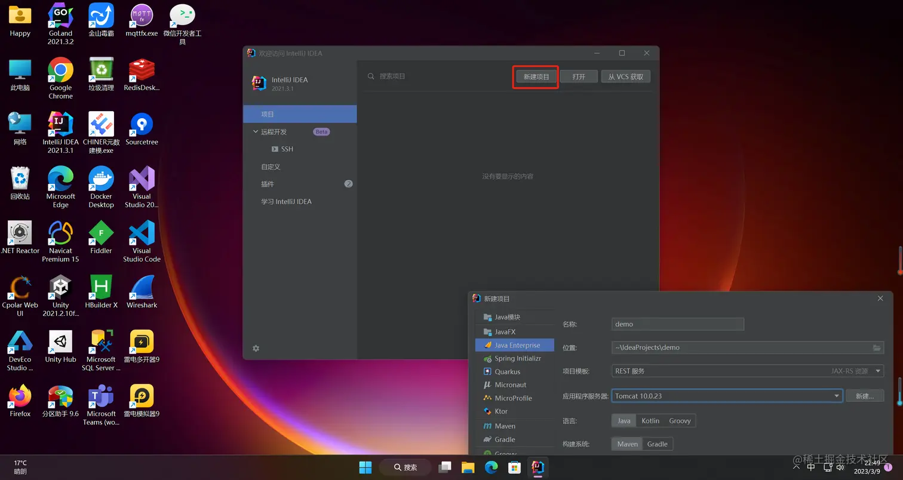Image resolution: width=903 pixels, height=480 pixels.
Task: Open the 微信开发者工具 desktop icon
Action: point(182,24)
